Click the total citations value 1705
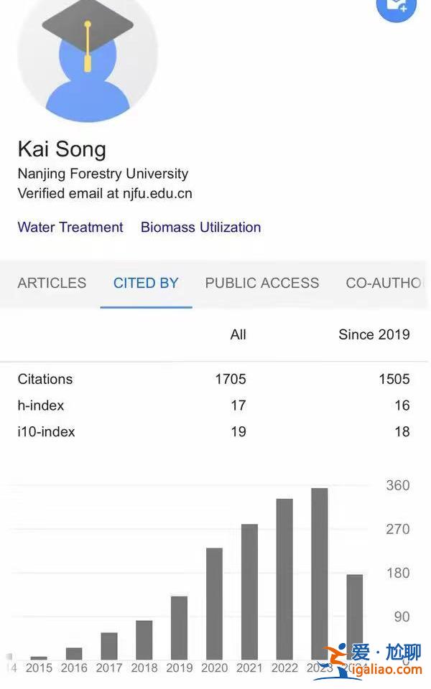This screenshot has height=689, width=431. (x=230, y=379)
